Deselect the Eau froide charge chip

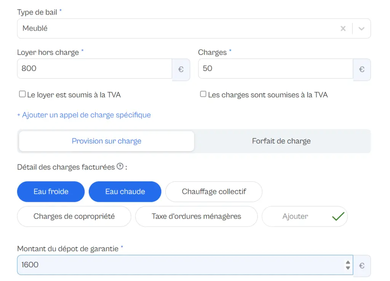click(x=51, y=192)
